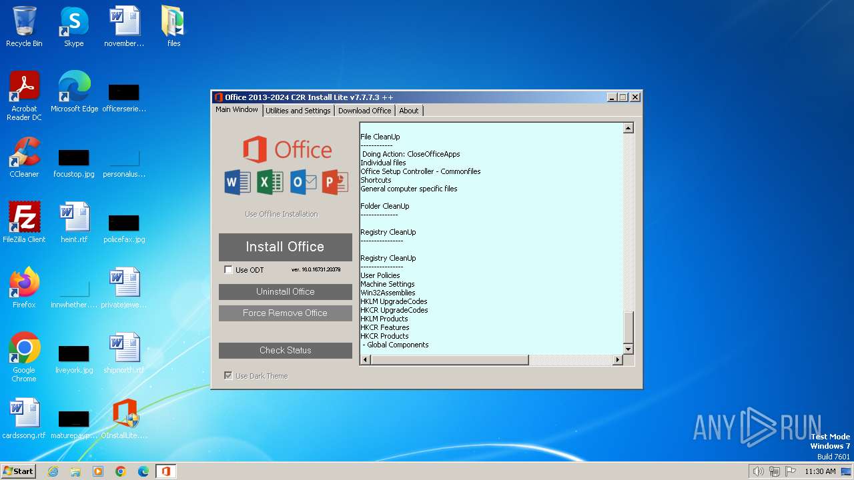This screenshot has height=480, width=854.
Task: Click horizontal scrollbar left arrow
Action: point(365,360)
